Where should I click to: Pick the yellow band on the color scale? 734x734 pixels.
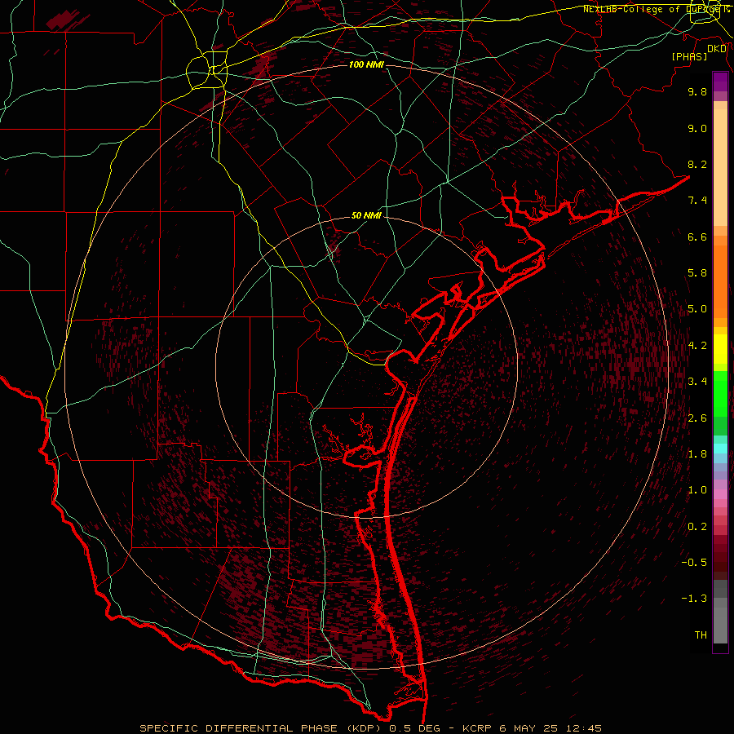[x=720, y=349]
